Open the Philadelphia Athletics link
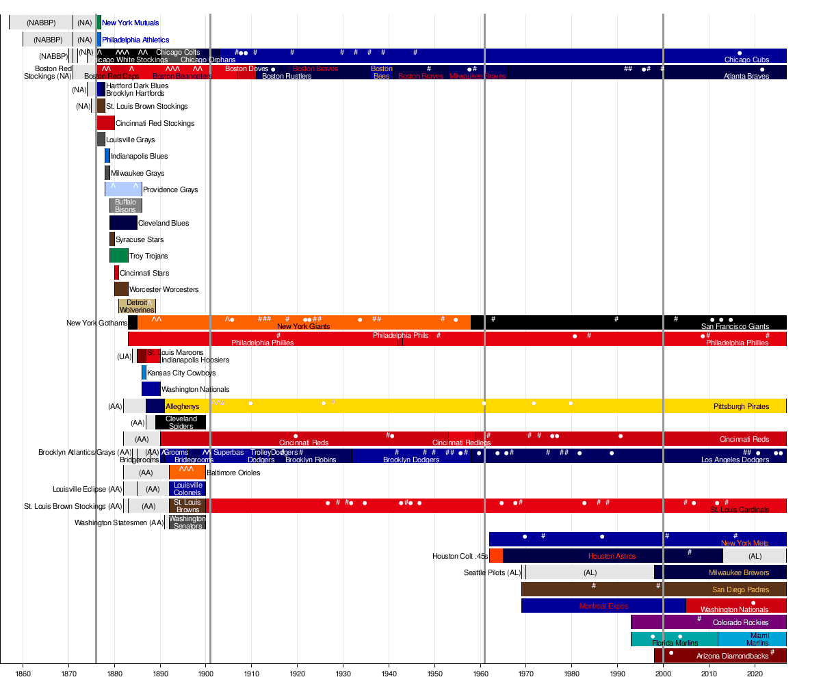Viewport: 821px width, 677px height. [x=135, y=40]
